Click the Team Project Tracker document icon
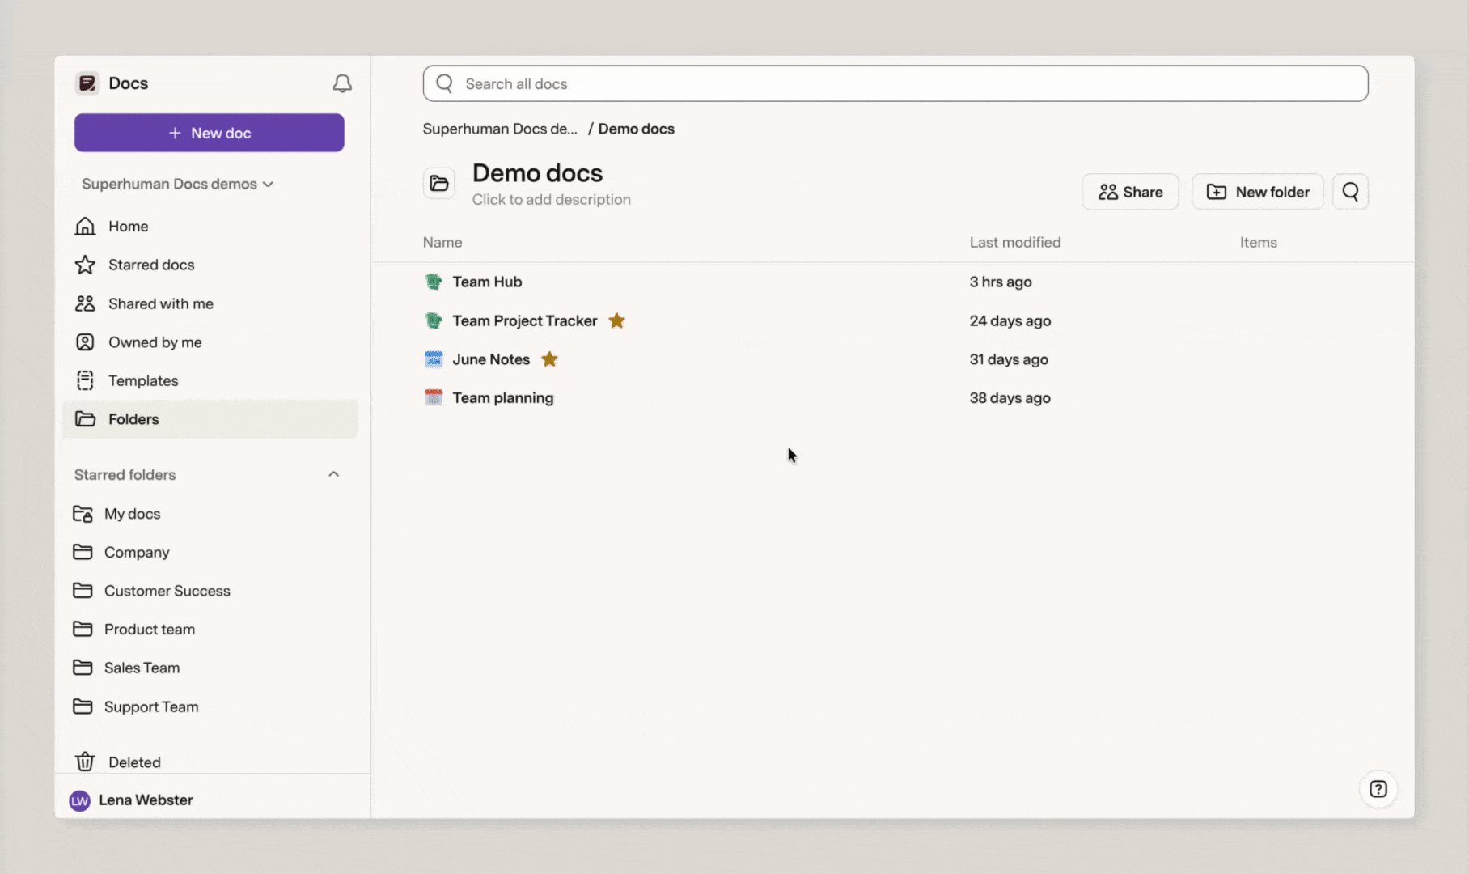1469x874 pixels. [434, 320]
